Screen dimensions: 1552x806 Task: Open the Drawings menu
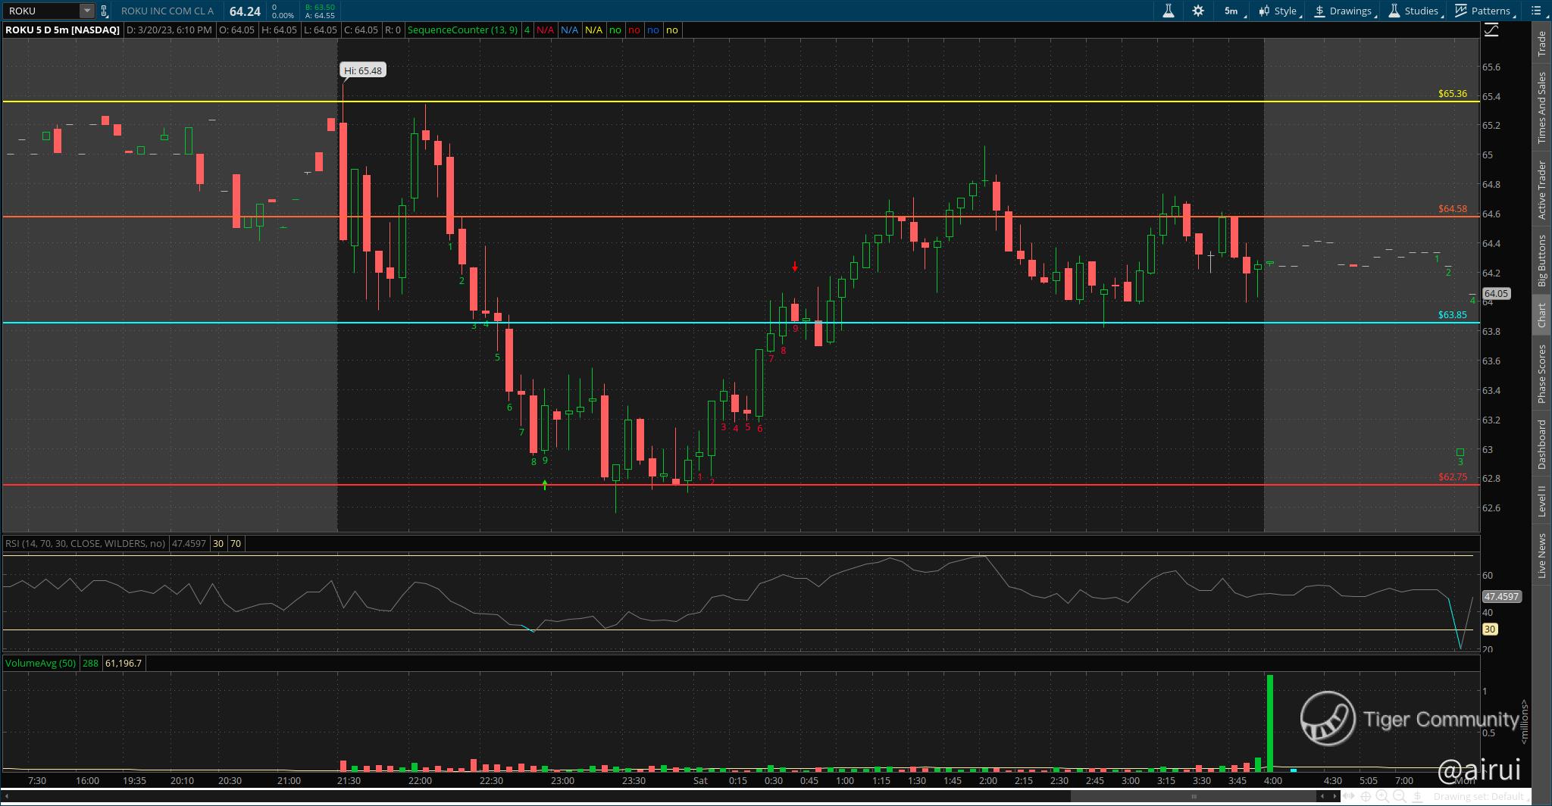pyautogui.click(x=1344, y=11)
